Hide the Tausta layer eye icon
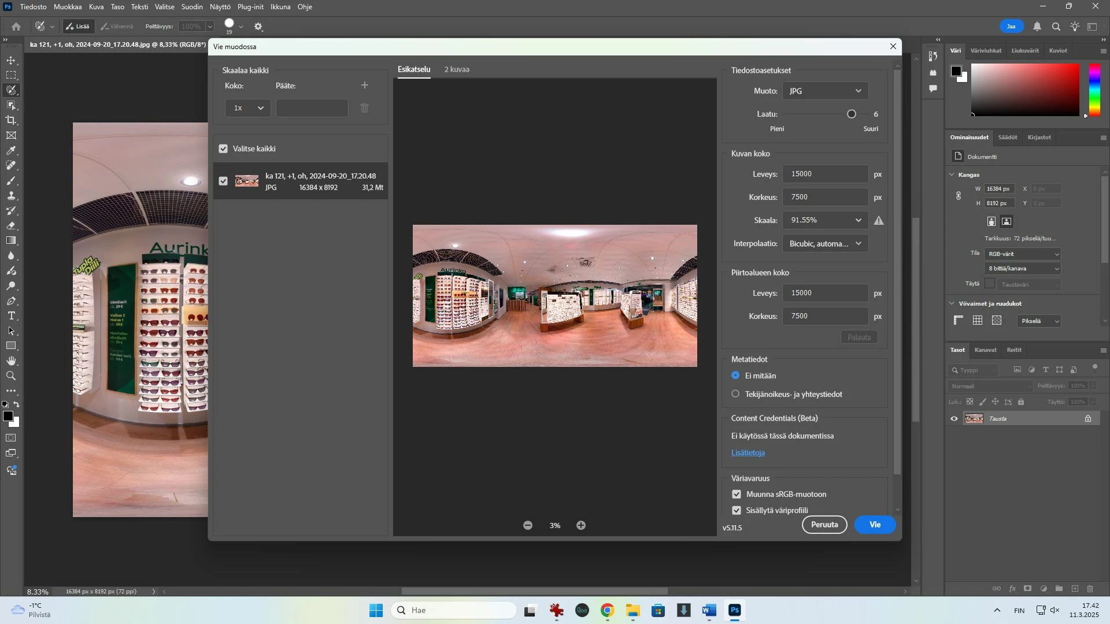 pos(954,419)
